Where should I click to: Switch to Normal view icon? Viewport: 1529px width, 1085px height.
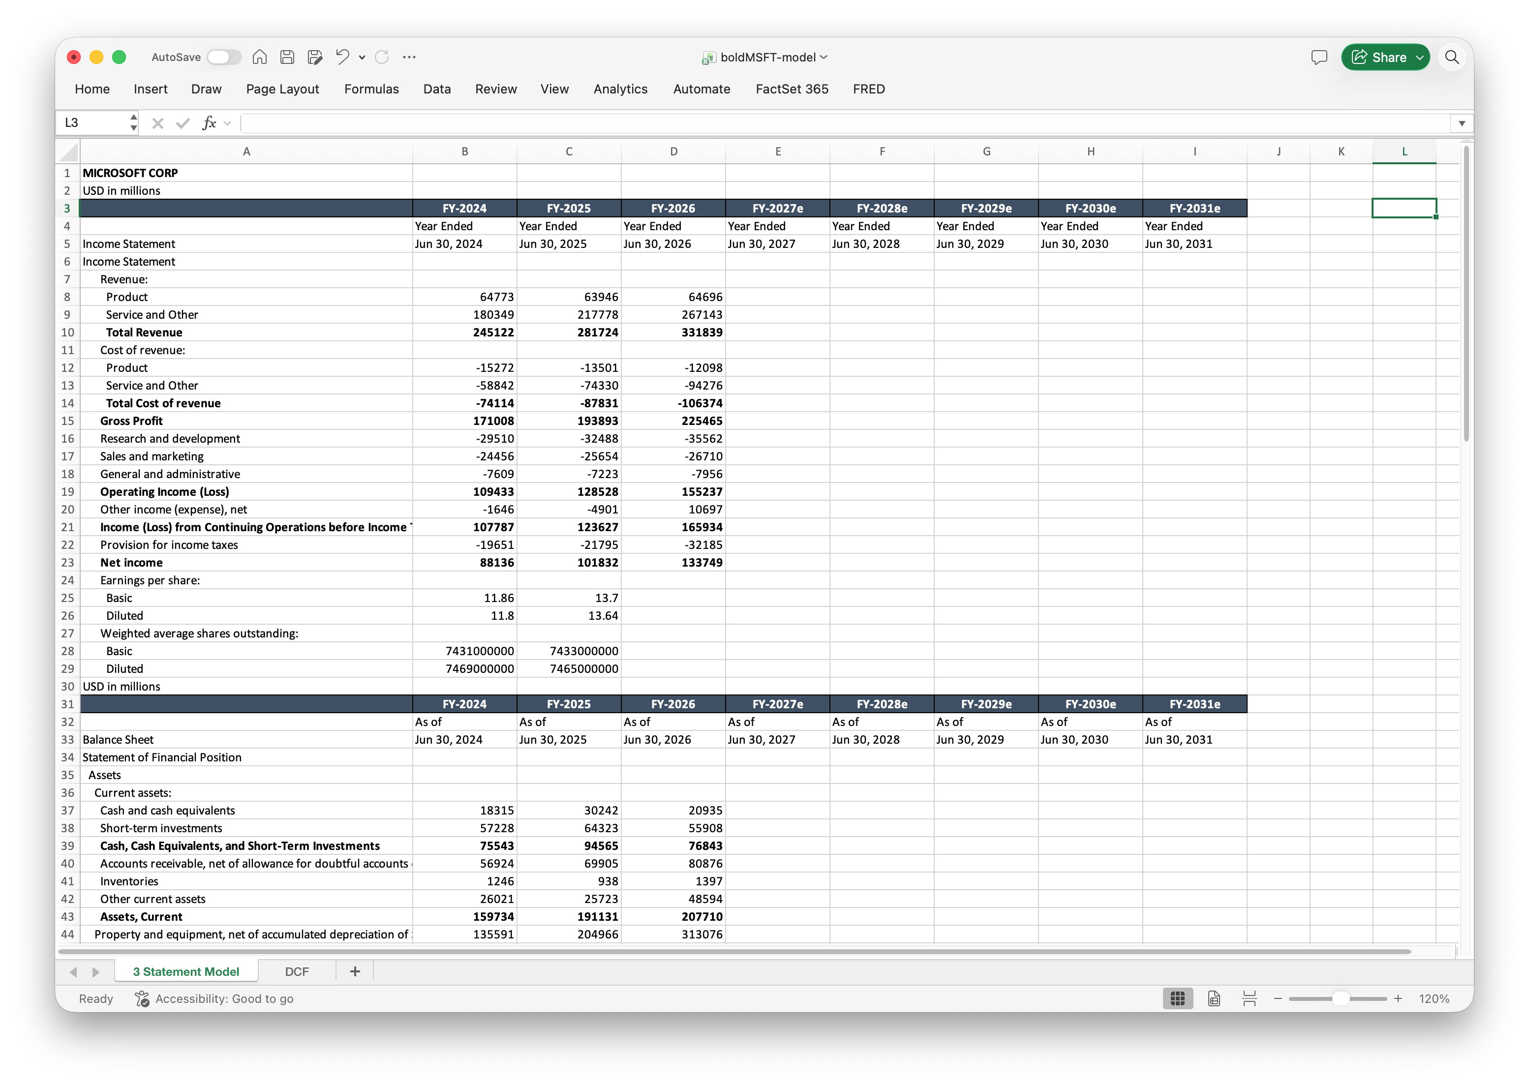(x=1177, y=999)
